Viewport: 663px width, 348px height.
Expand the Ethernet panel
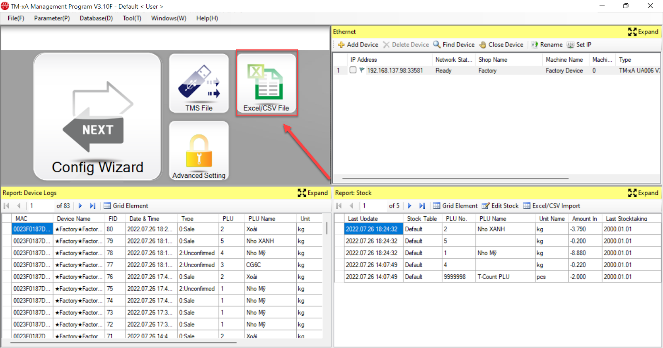pyautogui.click(x=643, y=32)
